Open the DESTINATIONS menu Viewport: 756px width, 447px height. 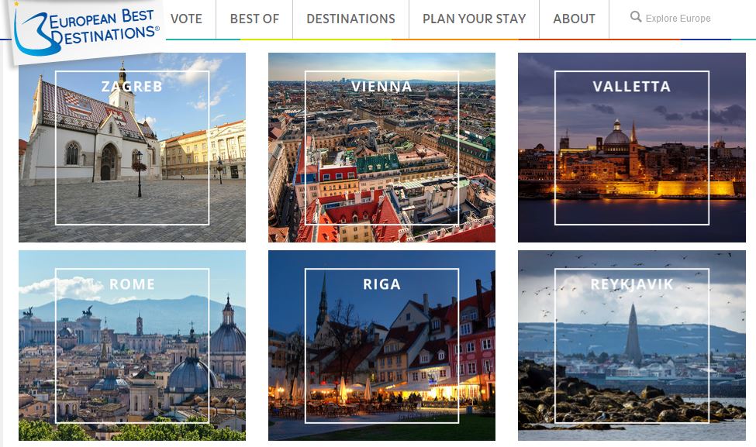point(350,19)
